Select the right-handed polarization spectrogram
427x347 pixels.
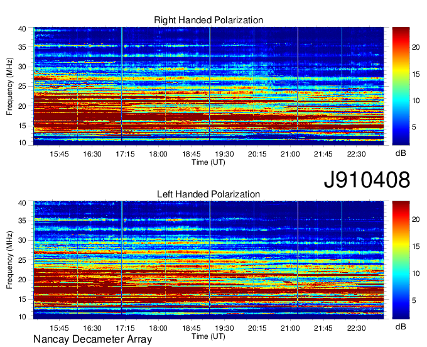[x=208, y=86]
